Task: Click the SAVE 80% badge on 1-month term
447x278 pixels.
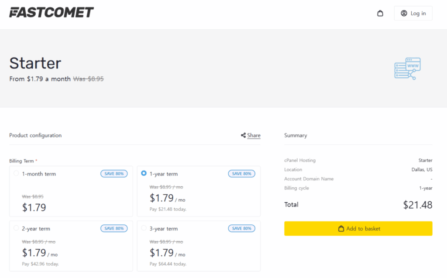Action: [x=114, y=173]
